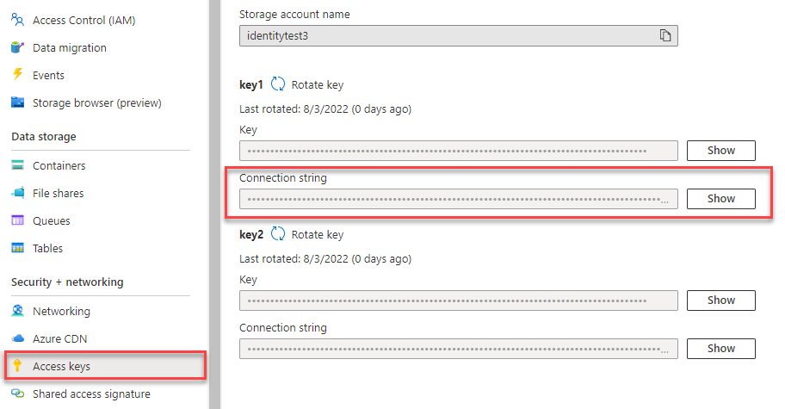Show the key2 Connection string

[x=720, y=349]
